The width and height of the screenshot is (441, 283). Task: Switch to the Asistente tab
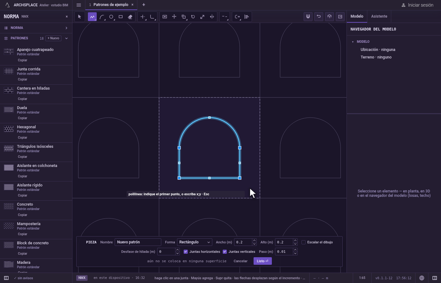pos(379,16)
